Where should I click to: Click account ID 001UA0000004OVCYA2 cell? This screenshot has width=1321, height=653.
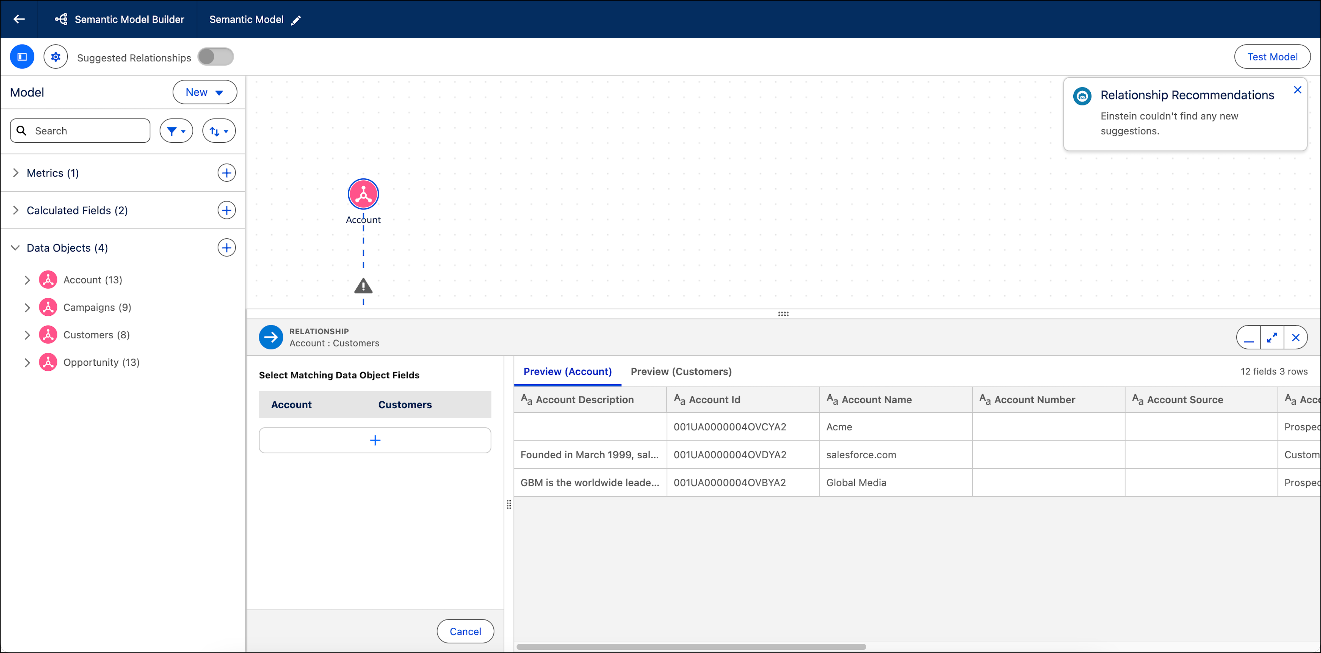click(x=743, y=427)
